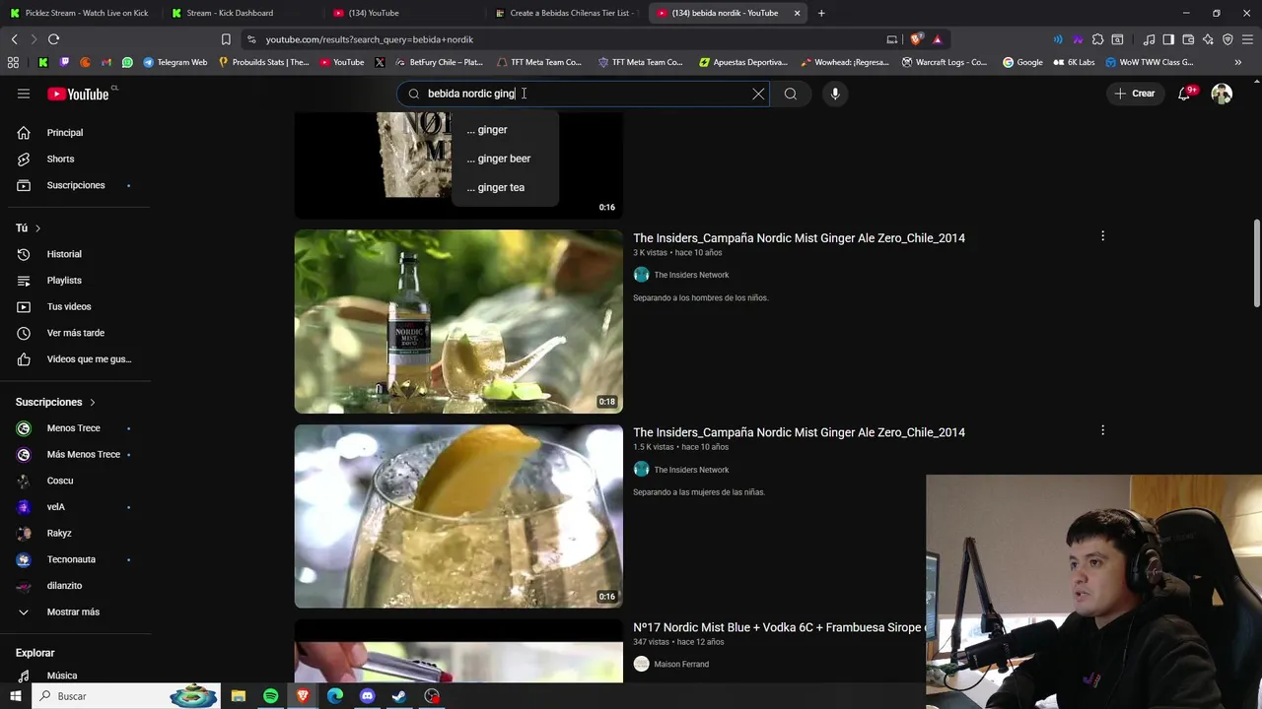Open Warcraft Logs bookmark
The width and height of the screenshot is (1262, 709).
pyautogui.click(x=945, y=62)
